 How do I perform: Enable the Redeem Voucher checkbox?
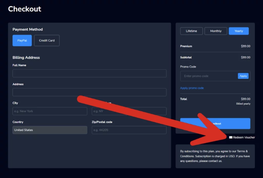click(231, 137)
